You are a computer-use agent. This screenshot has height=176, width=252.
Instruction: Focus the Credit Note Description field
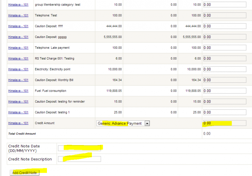coord(79,159)
